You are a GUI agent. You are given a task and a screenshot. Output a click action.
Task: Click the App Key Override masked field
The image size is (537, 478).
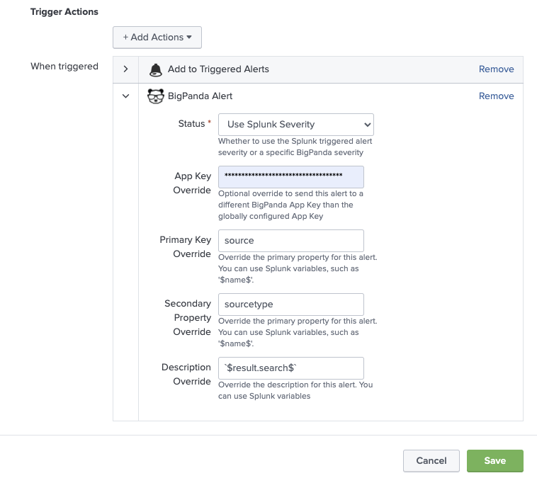[290, 176]
